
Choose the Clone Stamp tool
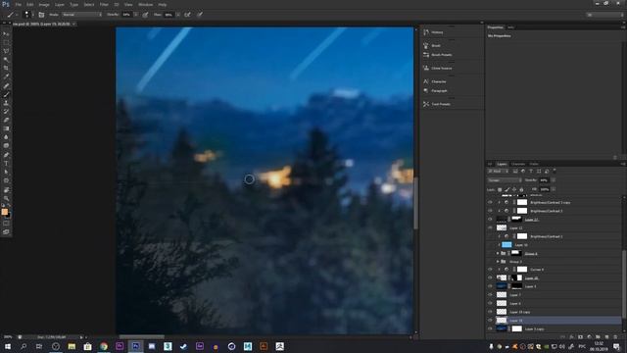click(x=6, y=103)
